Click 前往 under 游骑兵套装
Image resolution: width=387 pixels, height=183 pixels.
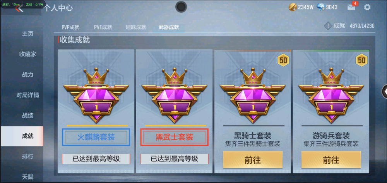pos(331,160)
